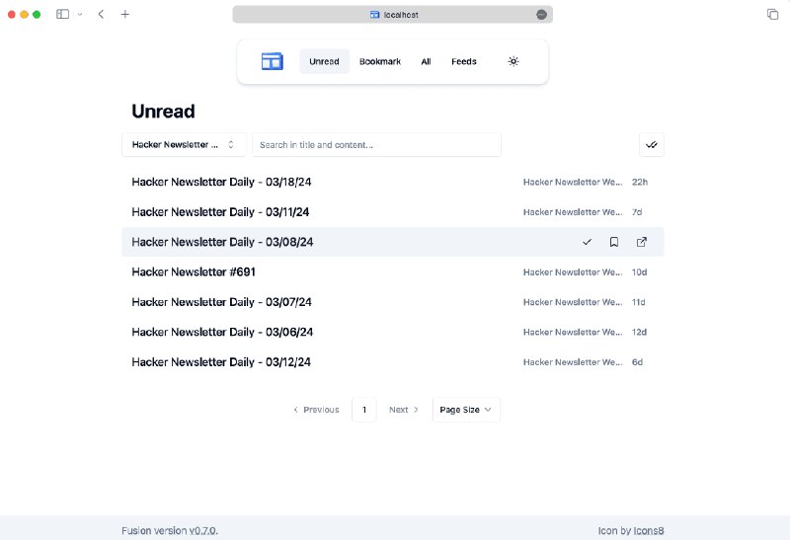This screenshot has width=790, height=540.
Task: Show the tab overview icon
Action: point(772,15)
